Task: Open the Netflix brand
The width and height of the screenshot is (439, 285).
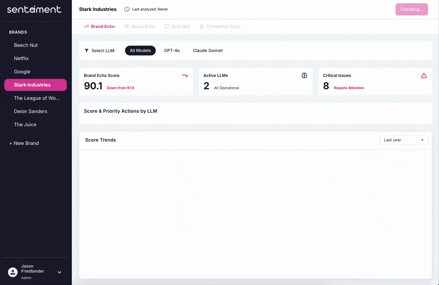Action: [35, 58]
